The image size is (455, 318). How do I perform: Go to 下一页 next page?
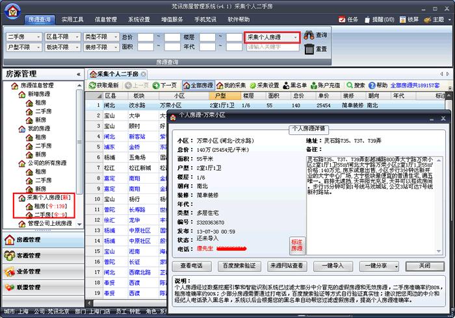(165, 85)
